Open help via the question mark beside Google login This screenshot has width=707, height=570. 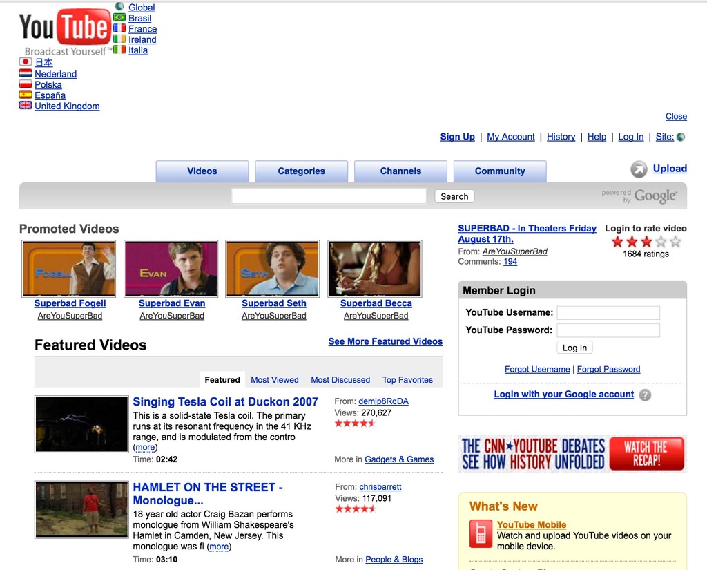[x=645, y=395]
